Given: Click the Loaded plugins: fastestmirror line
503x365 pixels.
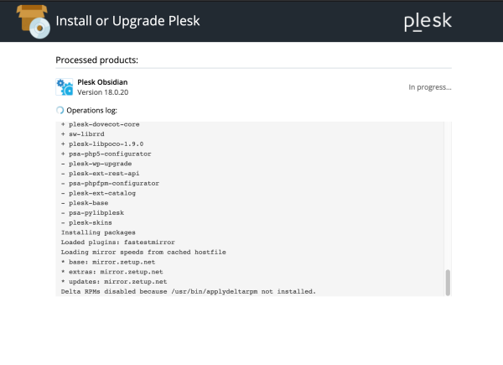Looking at the screenshot, I should tap(118, 242).
